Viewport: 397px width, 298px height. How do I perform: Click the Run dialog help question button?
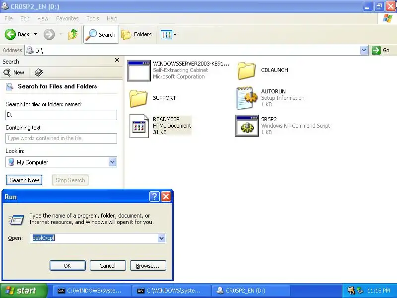pos(154,196)
